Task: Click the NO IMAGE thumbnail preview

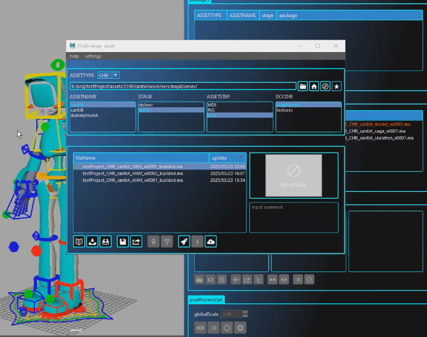Action: [294, 175]
